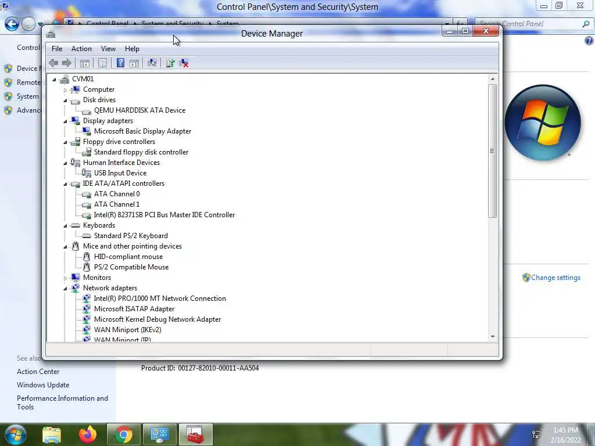Image resolution: width=595 pixels, height=446 pixels.
Task: Select the USB Input Device icon
Action: 87,173
